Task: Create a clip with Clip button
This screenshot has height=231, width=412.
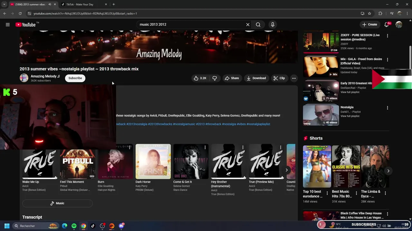Action: [279, 78]
